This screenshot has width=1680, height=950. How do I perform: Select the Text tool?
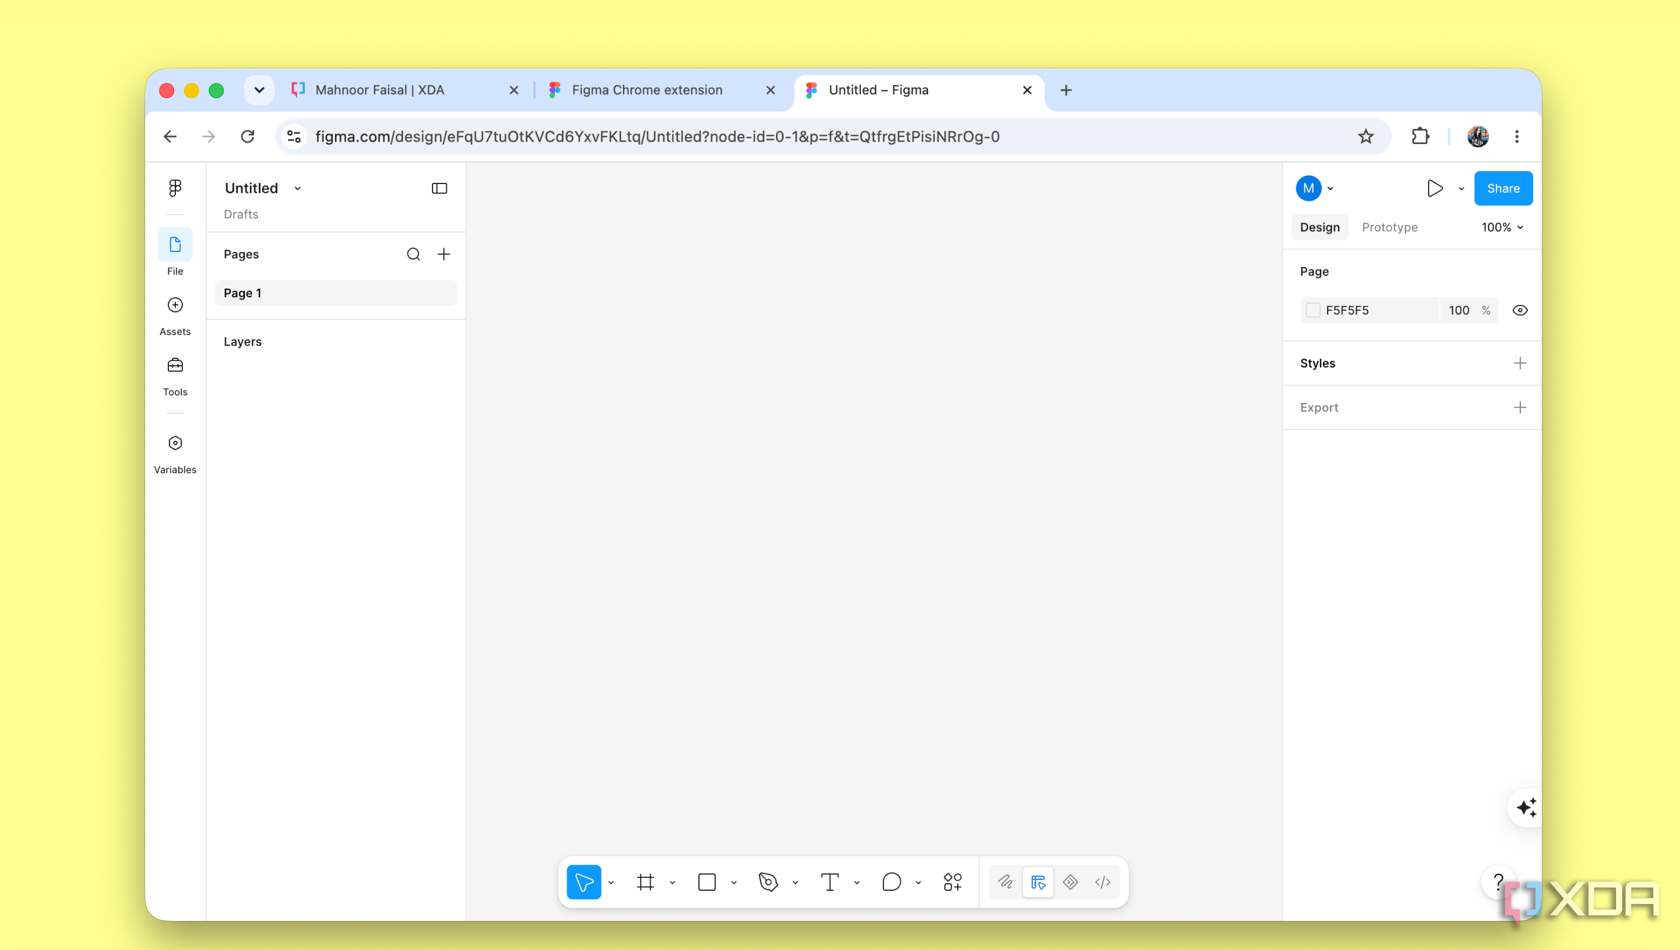(830, 882)
